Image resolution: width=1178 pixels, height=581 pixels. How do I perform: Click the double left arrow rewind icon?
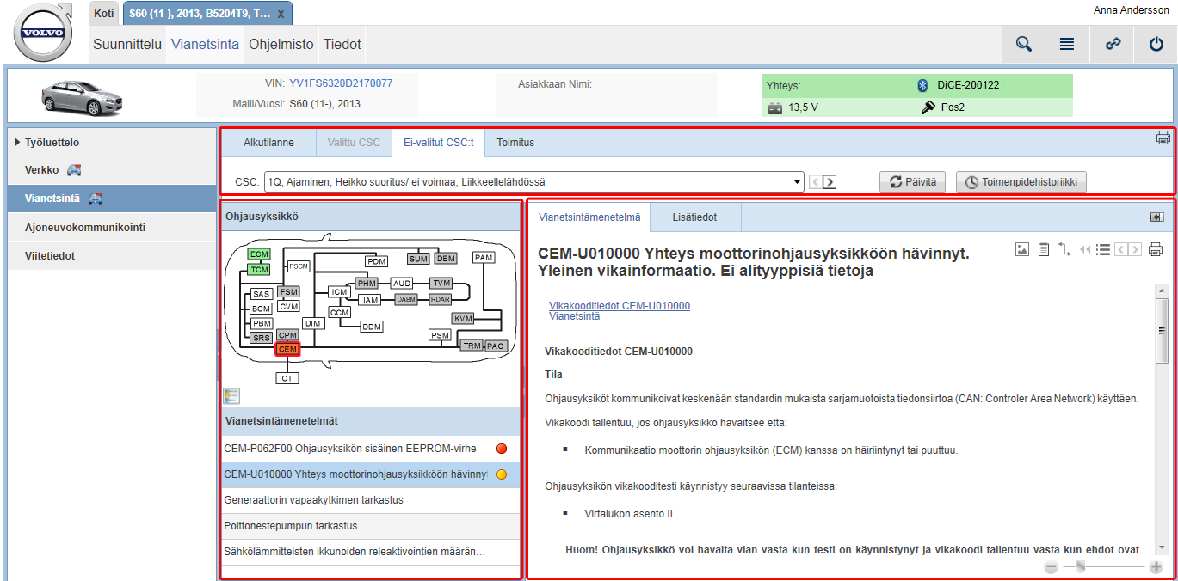tap(1086, 249)
